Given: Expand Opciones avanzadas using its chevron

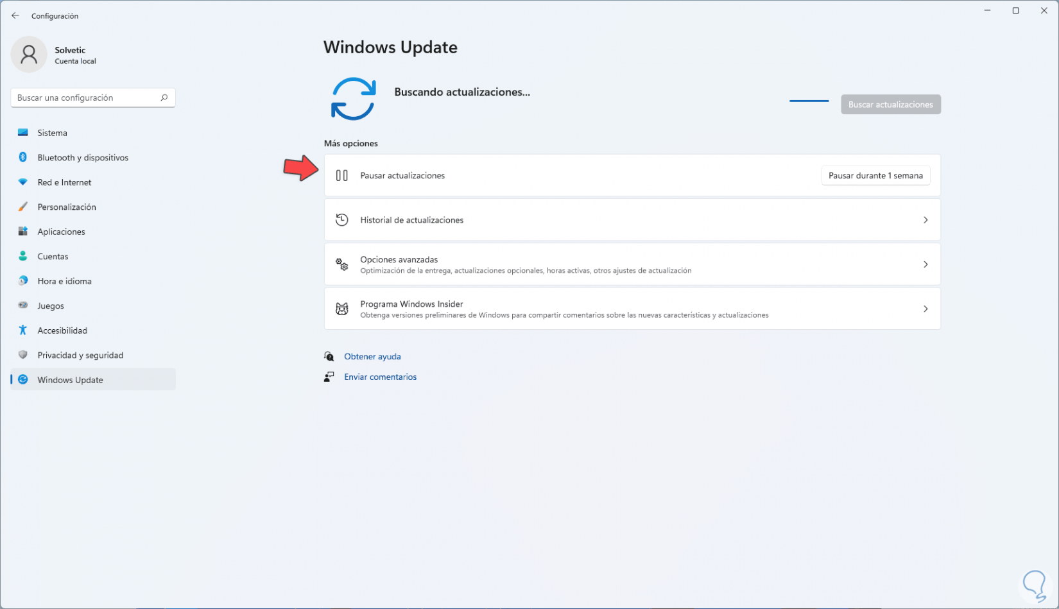Looking at the screenshot, I should (x=926, y=264).
